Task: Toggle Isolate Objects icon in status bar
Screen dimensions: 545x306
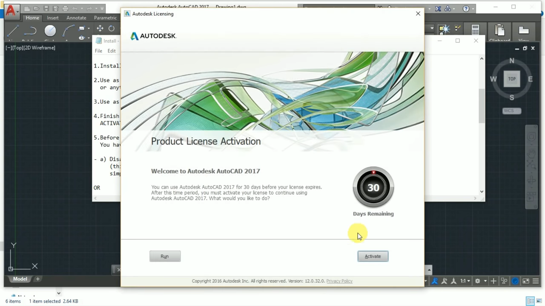Action: 504,281
